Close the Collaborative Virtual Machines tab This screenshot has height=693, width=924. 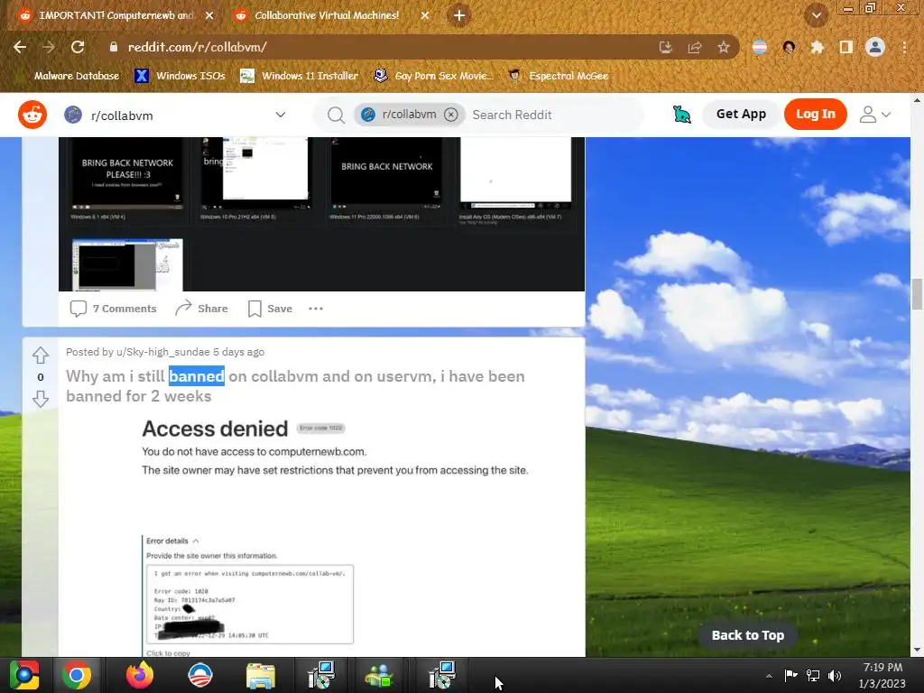click(x=425, y=15)
